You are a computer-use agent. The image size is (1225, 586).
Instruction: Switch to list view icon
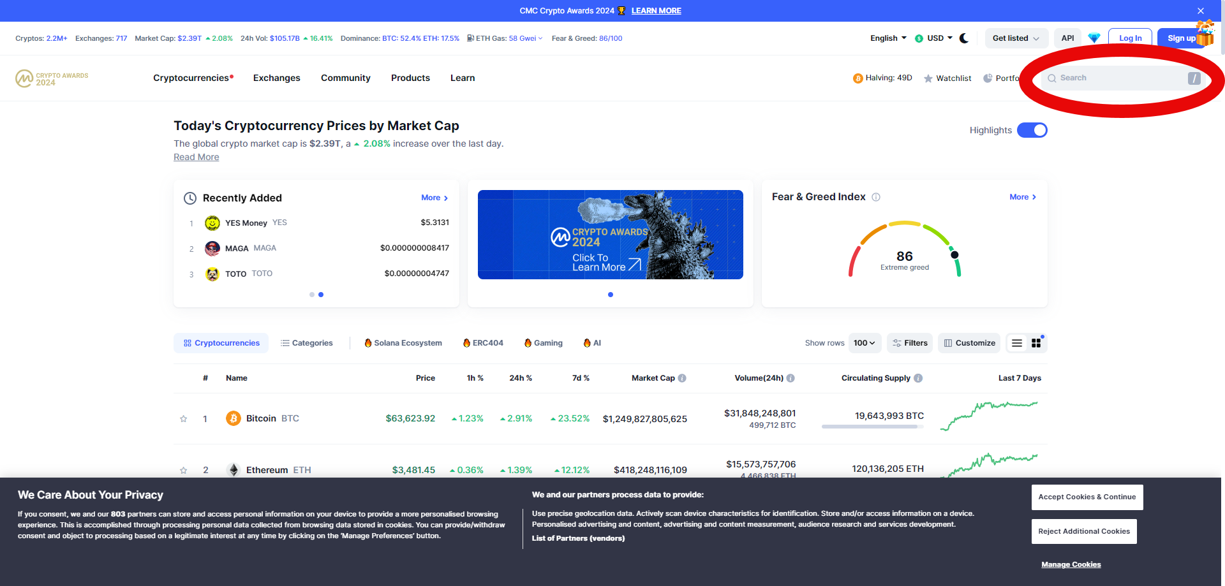pyautogui.click(x=1017, y=343)
